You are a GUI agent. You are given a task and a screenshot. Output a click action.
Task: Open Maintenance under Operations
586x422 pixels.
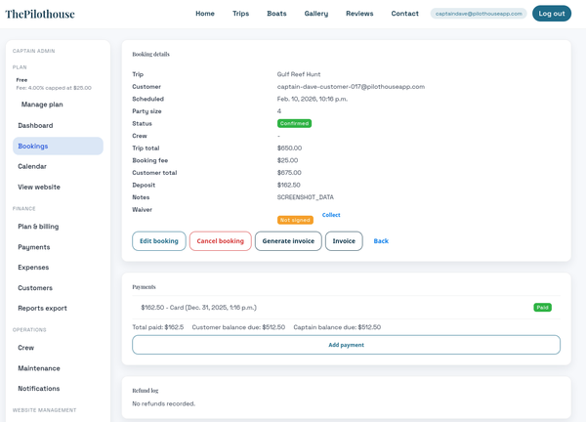39,368
